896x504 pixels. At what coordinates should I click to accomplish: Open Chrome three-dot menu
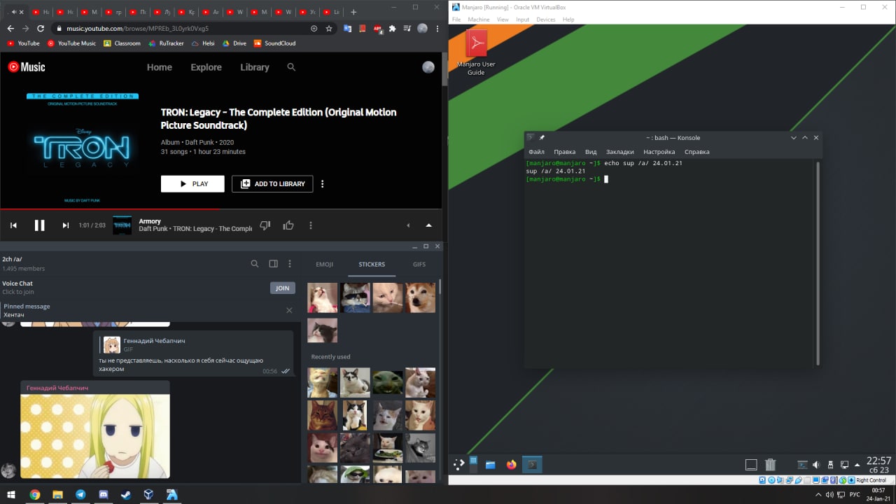pyautogui.click(x=437, y=29)
